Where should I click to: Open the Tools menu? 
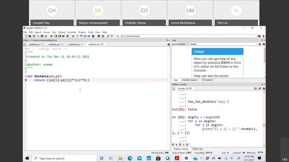point(90,32)
